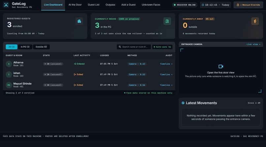Switch to the Outpass tab
This screenshot has width=266, height=147.
(x=110, y=5)
